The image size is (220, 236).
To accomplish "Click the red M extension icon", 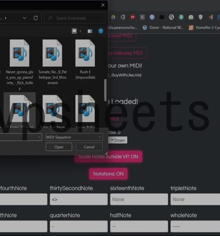I will [133, 17].
